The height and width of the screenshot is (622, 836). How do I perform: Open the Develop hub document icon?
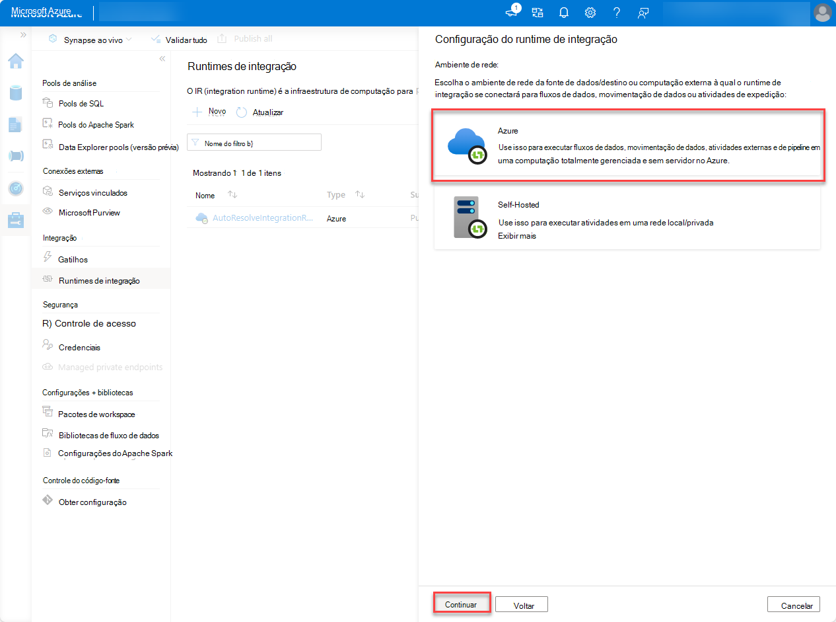(16, 124)
